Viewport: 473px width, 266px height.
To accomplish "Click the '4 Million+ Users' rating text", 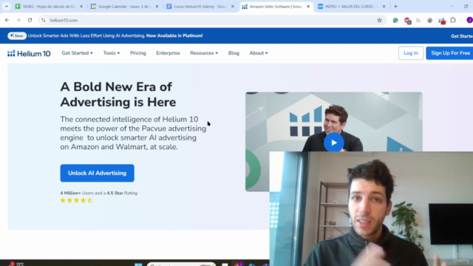I will 98,193.
